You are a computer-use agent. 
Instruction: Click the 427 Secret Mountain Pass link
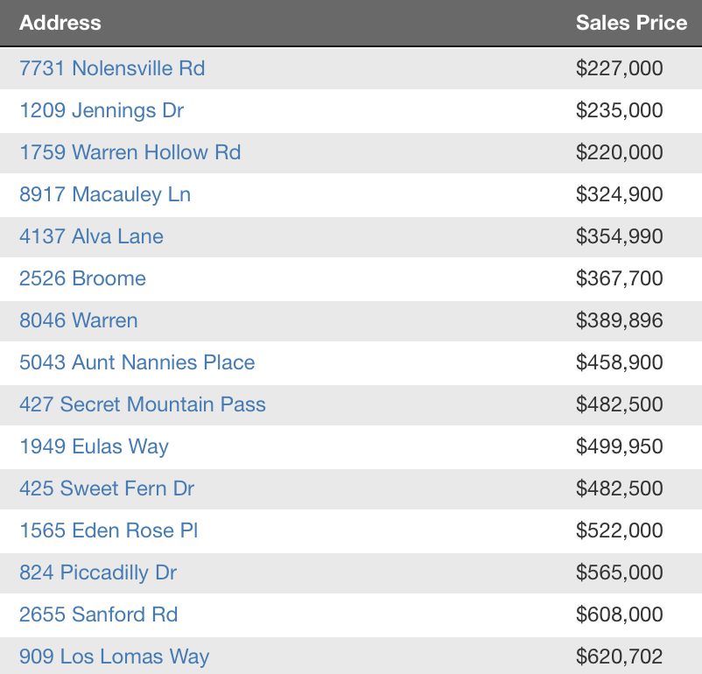pyautogui.click(x=143, y=404)
